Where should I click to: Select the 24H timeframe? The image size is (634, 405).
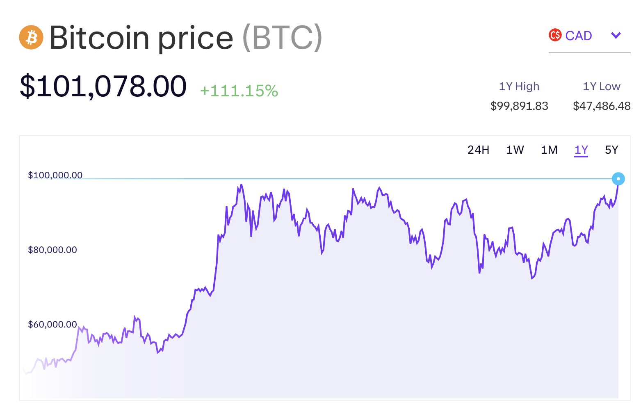[x=478, y=150]
